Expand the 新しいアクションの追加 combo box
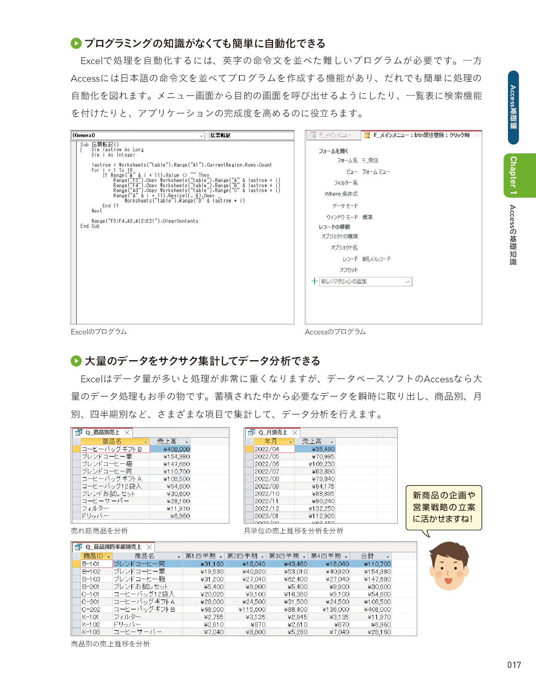Viewport: 536px width, 690px height. pyautogui.click(x=408, y=282)
